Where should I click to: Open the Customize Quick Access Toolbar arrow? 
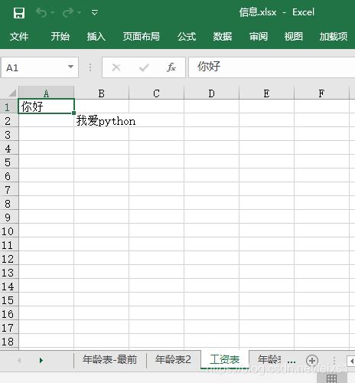(x=95, y=12)
